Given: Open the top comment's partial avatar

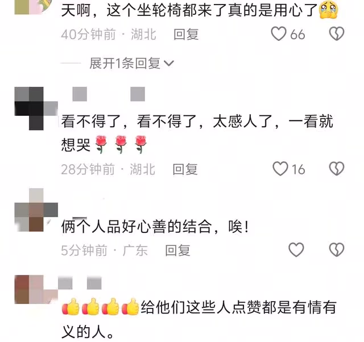Looking at the screenshot, I should pyautogui.click(x=32, y=7).
